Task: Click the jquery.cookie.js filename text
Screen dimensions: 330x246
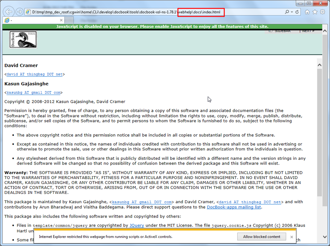Action: 231,225
